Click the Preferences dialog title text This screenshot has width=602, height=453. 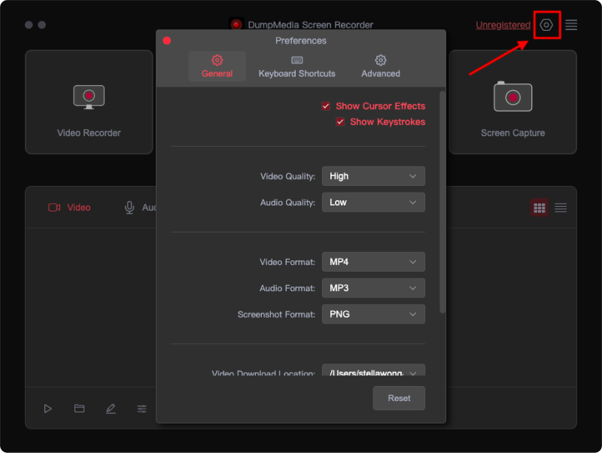click(300, 41)
